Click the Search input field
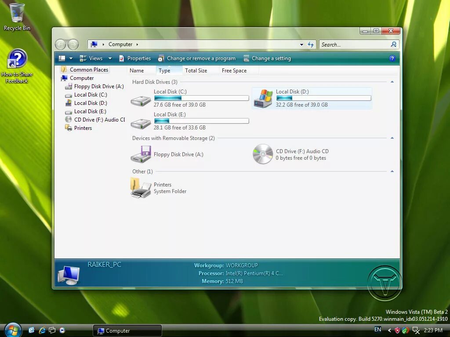This screenshot has width=450, height=337. (355, 44)
